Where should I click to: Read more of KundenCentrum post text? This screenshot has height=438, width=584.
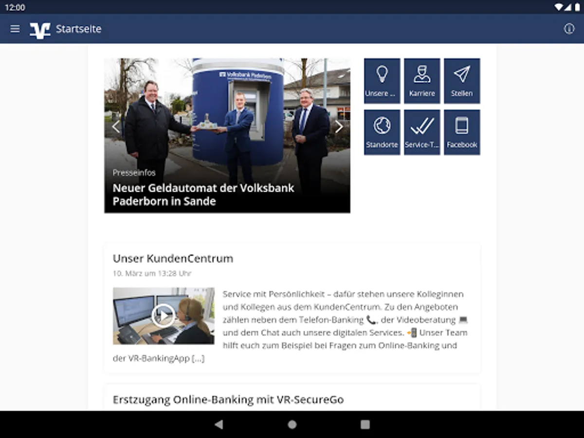point(198,359)
